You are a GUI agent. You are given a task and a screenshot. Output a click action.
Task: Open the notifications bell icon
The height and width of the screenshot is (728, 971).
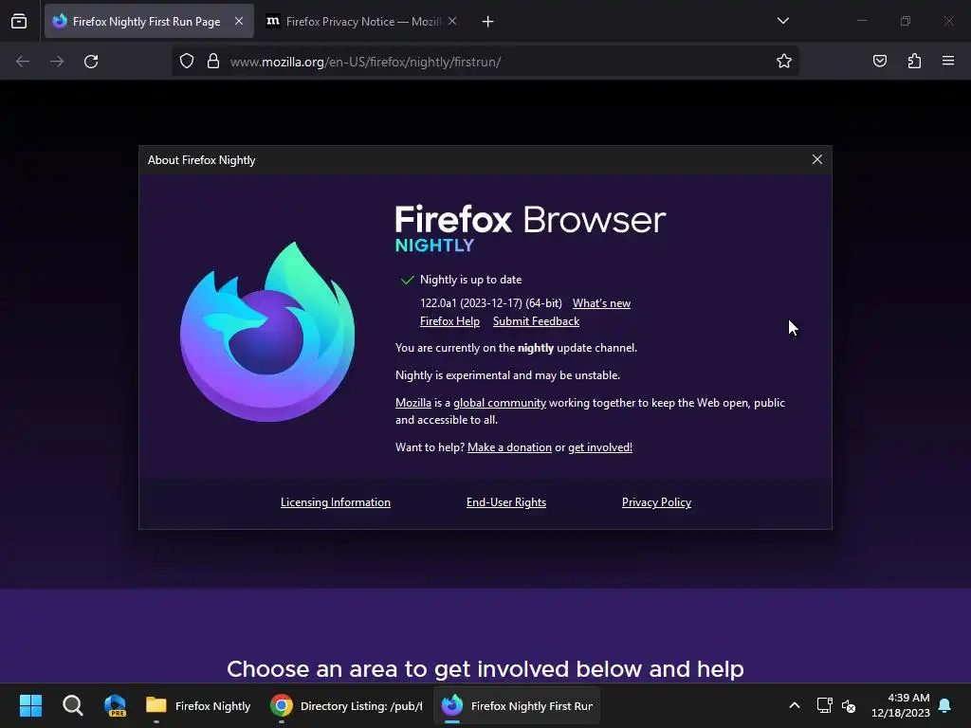[945, 705]
